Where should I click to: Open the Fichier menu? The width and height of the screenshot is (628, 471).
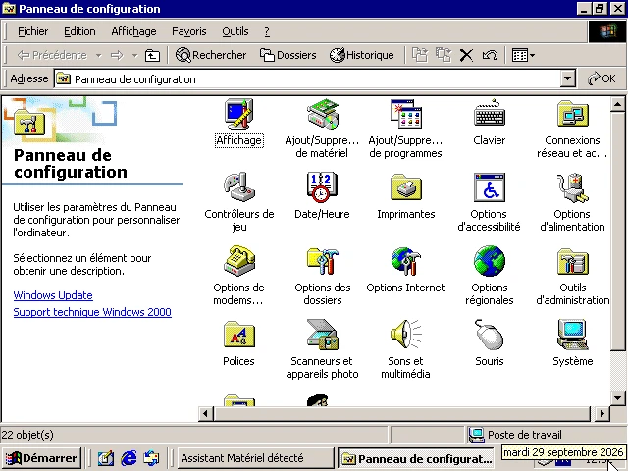pyautogui.click(x=32, y=31)
